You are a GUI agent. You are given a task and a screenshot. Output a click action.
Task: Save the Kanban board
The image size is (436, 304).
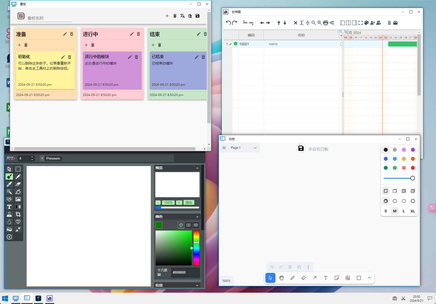click(x=198, y=16)
